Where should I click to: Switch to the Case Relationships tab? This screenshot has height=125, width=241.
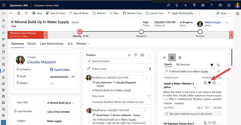click(x=52, y=44)
